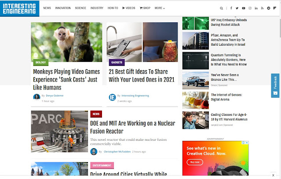Click the capuchin monkey article image

tap(66, 42)
